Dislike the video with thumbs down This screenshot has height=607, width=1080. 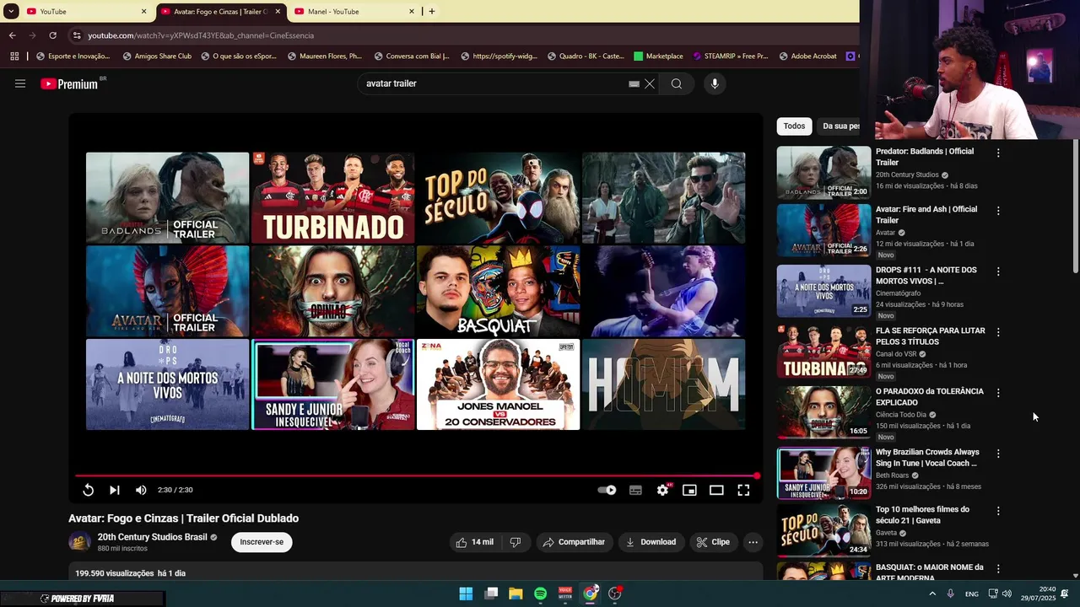(516, 542)
